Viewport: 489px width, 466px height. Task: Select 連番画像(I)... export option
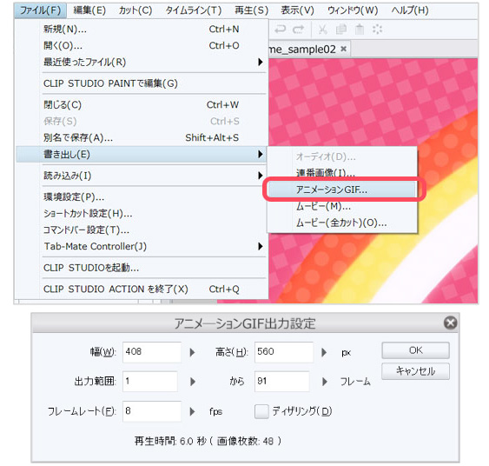pyautogui.click(x=342, y=173)
